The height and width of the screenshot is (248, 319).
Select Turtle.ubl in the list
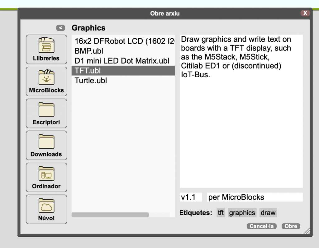123,80
